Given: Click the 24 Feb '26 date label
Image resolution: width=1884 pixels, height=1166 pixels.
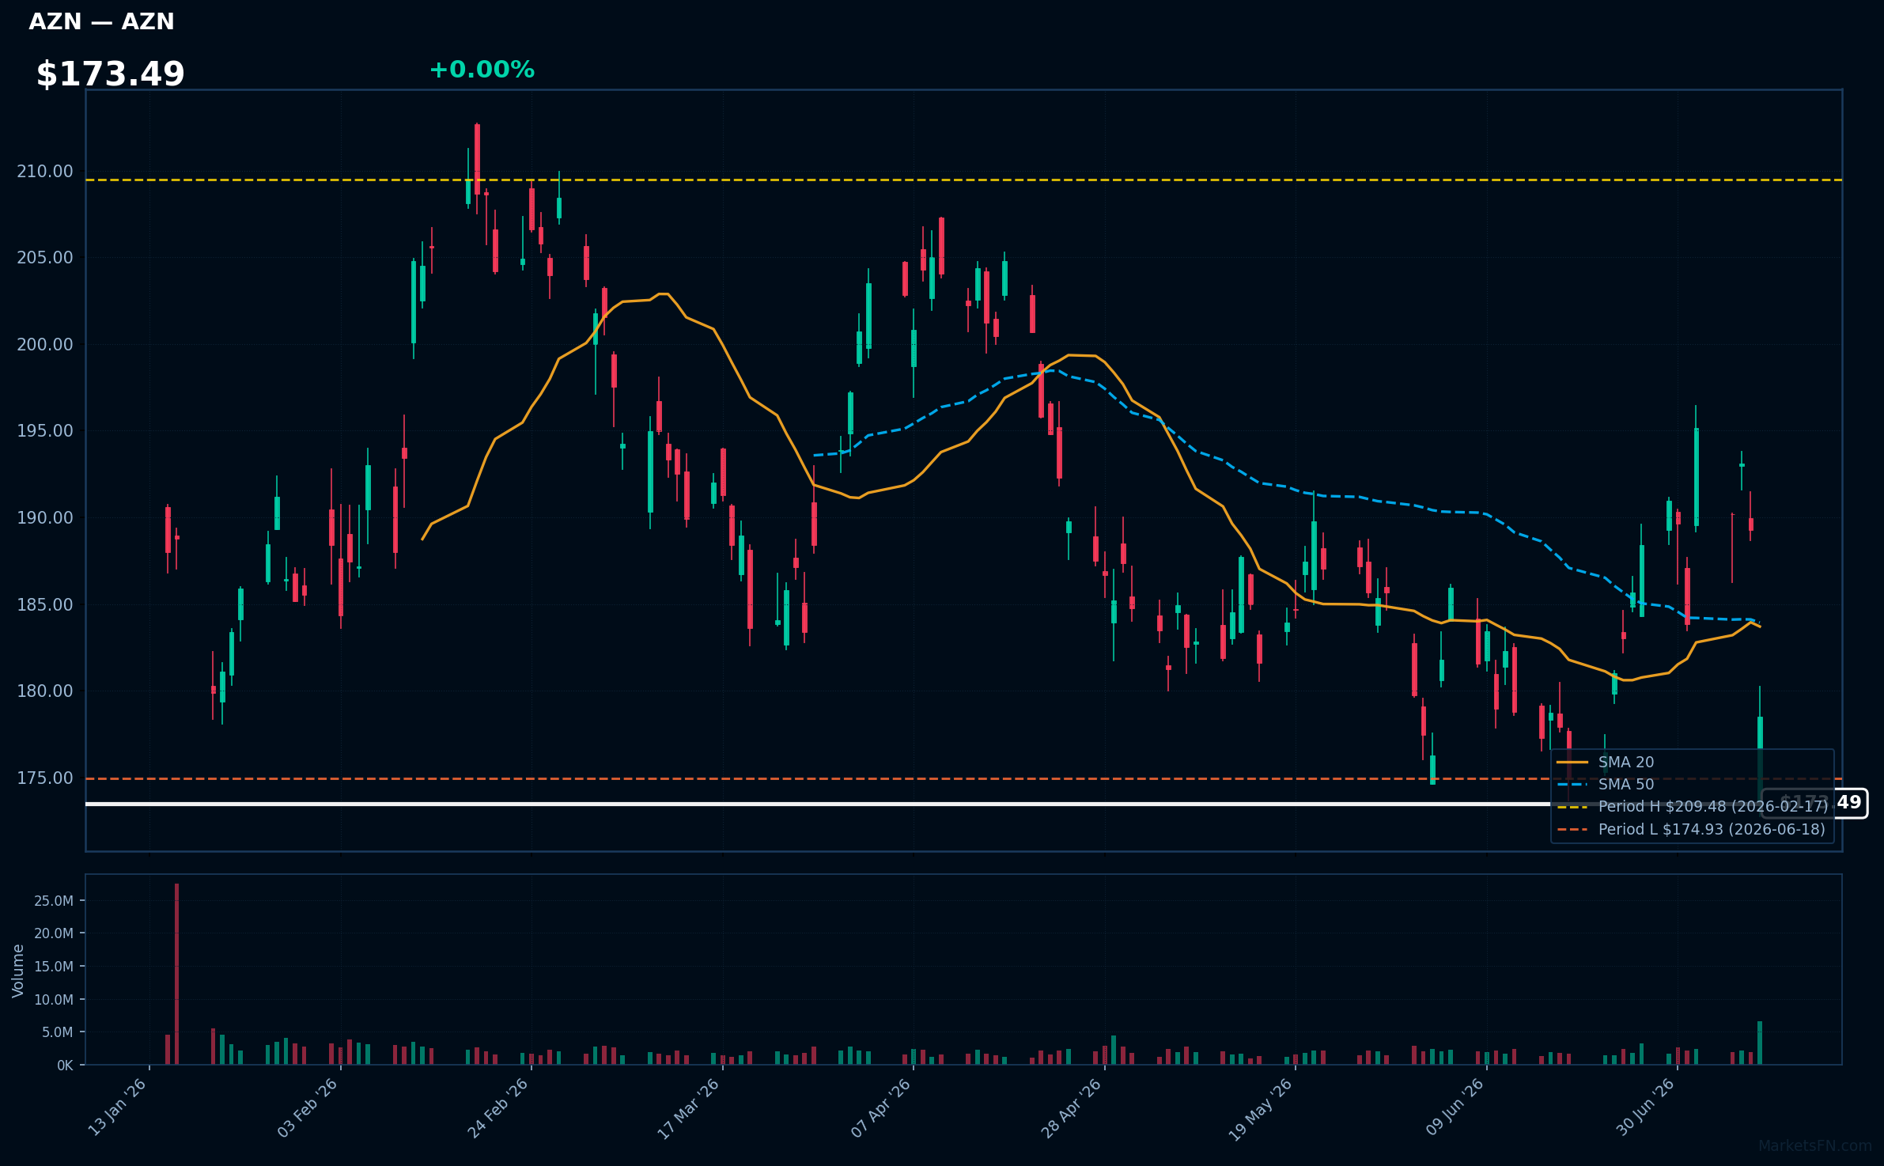Looking at the screenshot, I should coord(497,1107).
